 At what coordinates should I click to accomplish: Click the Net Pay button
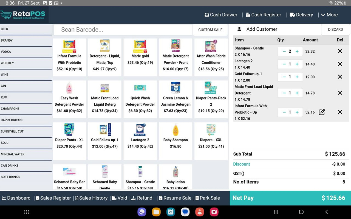click(x=290, y=198)
